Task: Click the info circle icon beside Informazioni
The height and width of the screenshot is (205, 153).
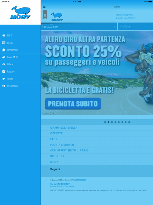Action: 4,86
